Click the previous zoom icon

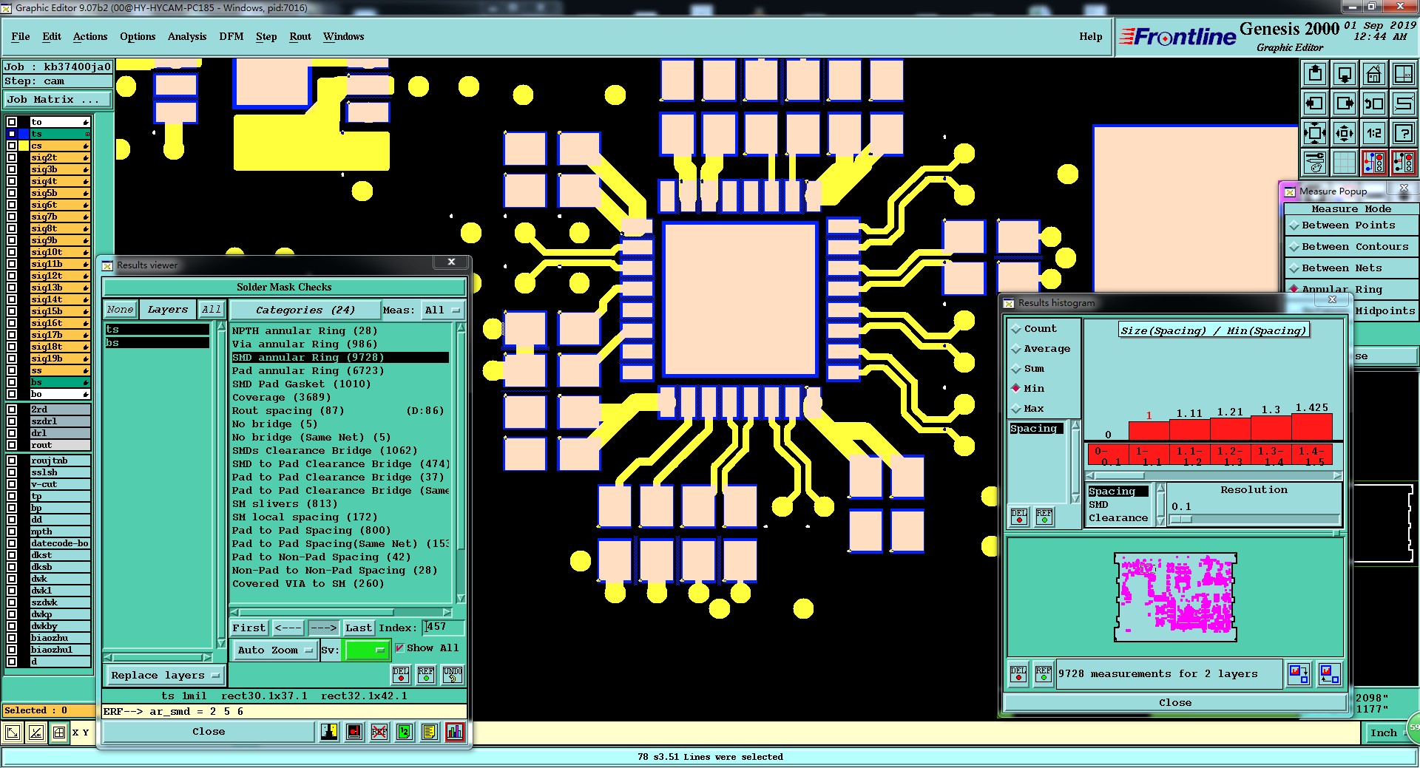click(1374, 103)
